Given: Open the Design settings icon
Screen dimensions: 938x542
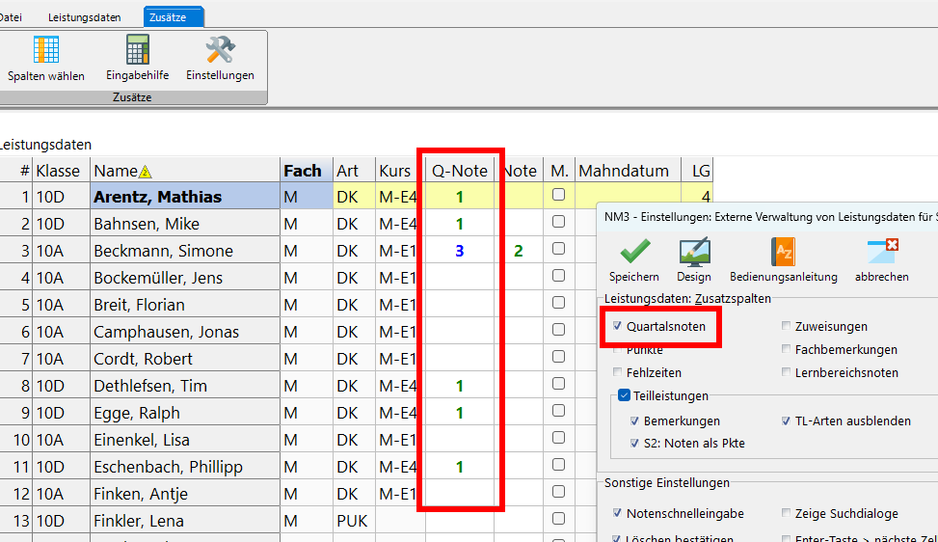Looking at the screenshot, I should point(693,258).
